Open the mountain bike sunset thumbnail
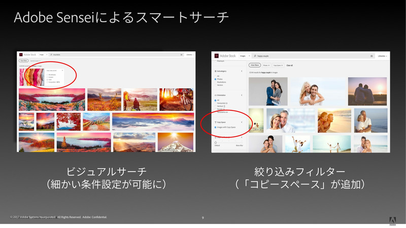 (176, 99)
